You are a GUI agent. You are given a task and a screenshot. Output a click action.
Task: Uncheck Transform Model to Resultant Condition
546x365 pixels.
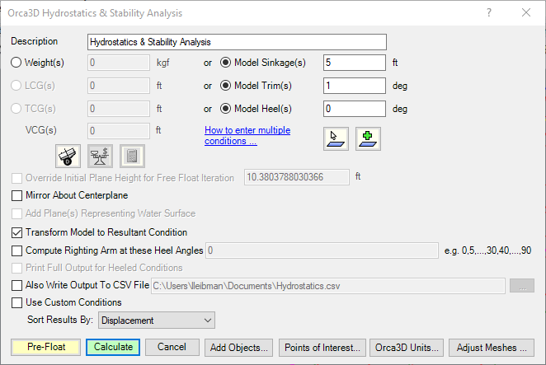[16, 232]
